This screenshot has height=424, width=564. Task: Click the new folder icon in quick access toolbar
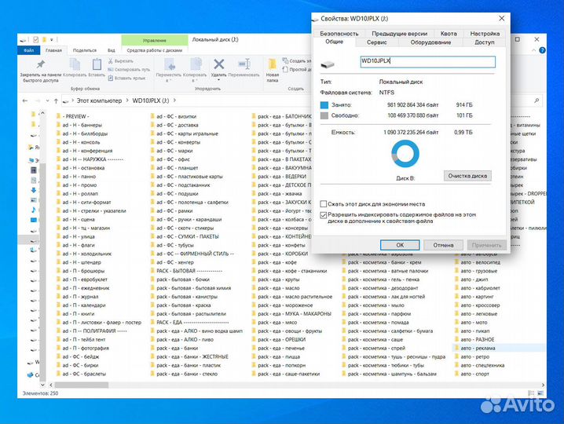coord(44,39)
